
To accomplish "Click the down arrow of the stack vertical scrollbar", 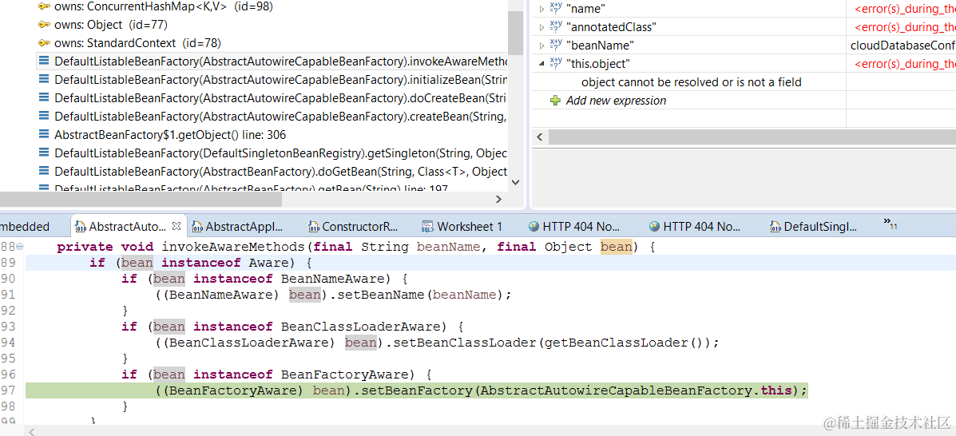I will coord(515,182).
